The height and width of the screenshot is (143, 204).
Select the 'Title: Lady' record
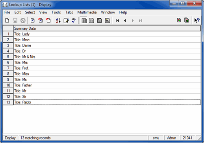[x=107, y=34]
